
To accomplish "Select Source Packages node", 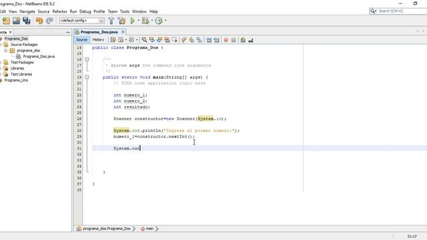I will click(x=24, y=45).
